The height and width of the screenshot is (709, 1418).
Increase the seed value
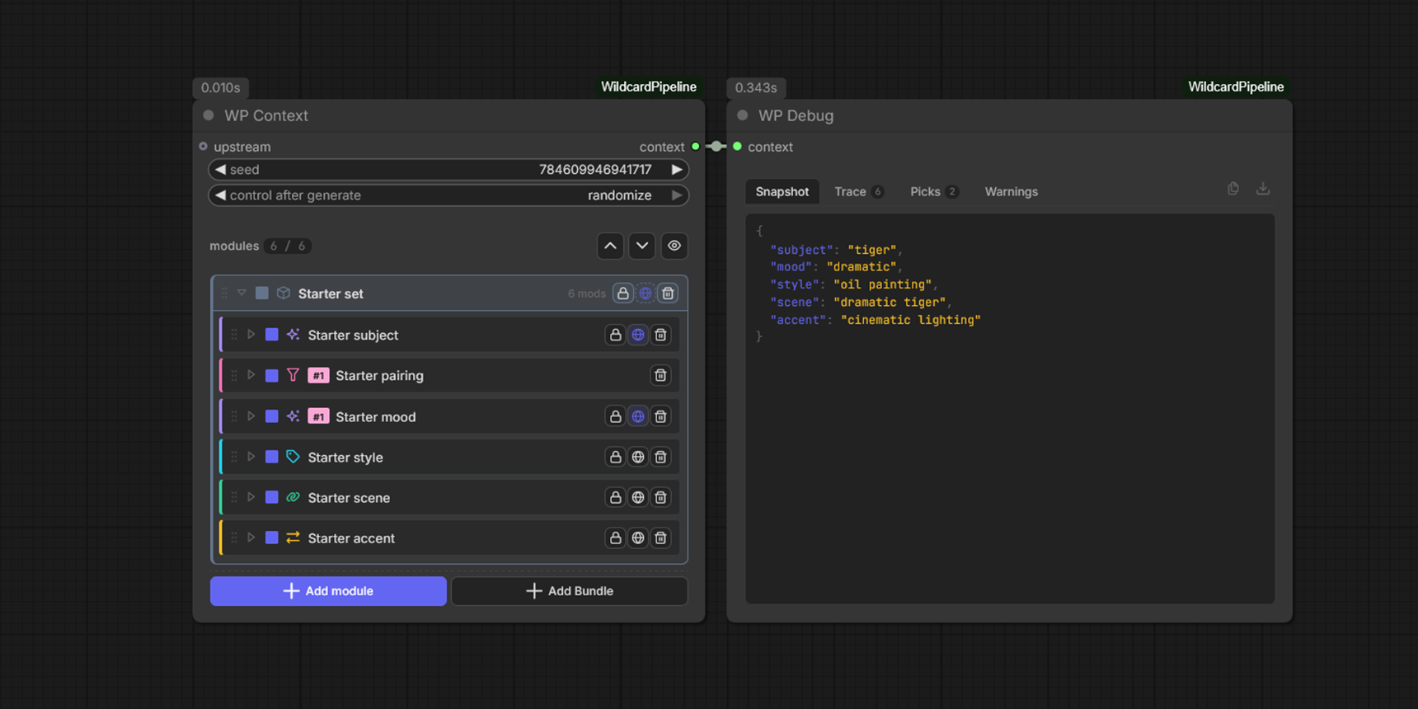point(677,170)
